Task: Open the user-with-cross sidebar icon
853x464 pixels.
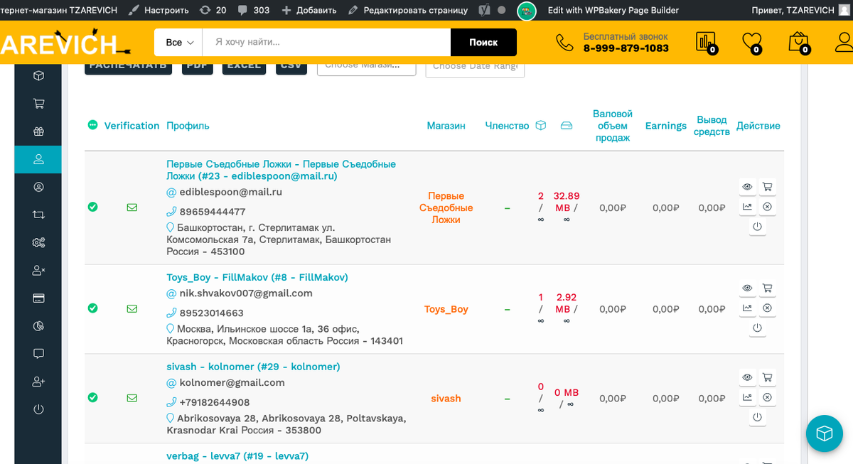Action: [38, 270]
